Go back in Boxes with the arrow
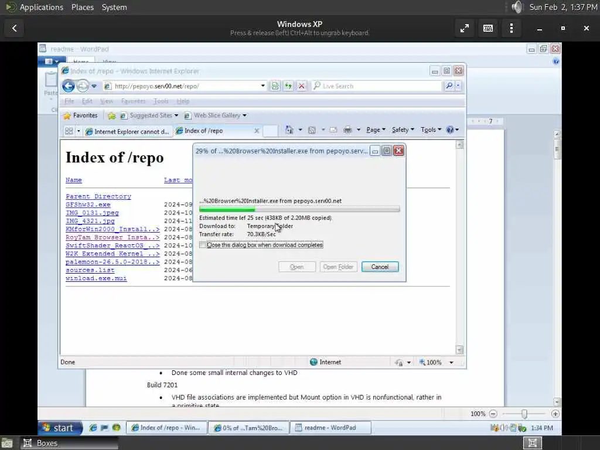 click(15, 28)
